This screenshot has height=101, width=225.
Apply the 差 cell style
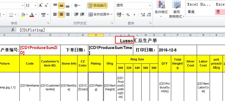(x=220, y=12)
